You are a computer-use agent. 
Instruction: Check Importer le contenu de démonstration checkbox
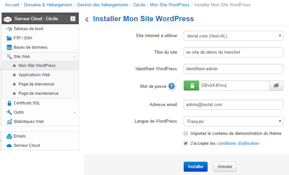186,133
